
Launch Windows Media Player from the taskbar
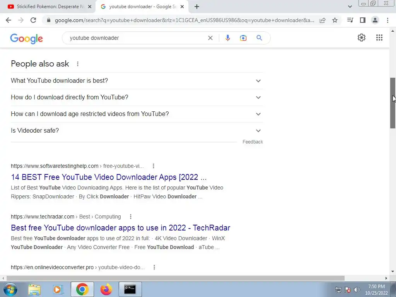[x=58, y=289]
